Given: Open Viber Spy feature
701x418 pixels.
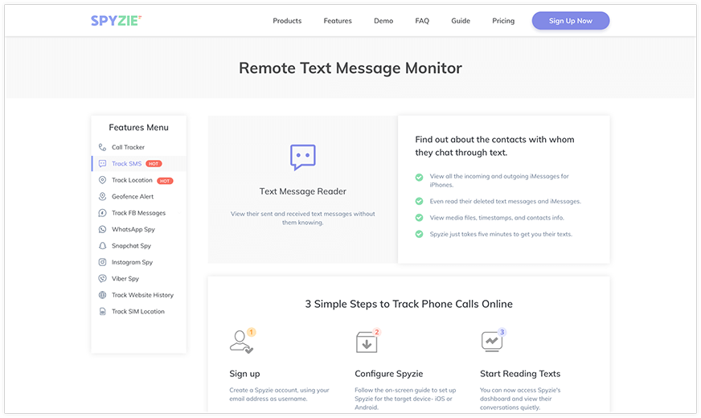Looking at the screenshot, I should (125, 278).
